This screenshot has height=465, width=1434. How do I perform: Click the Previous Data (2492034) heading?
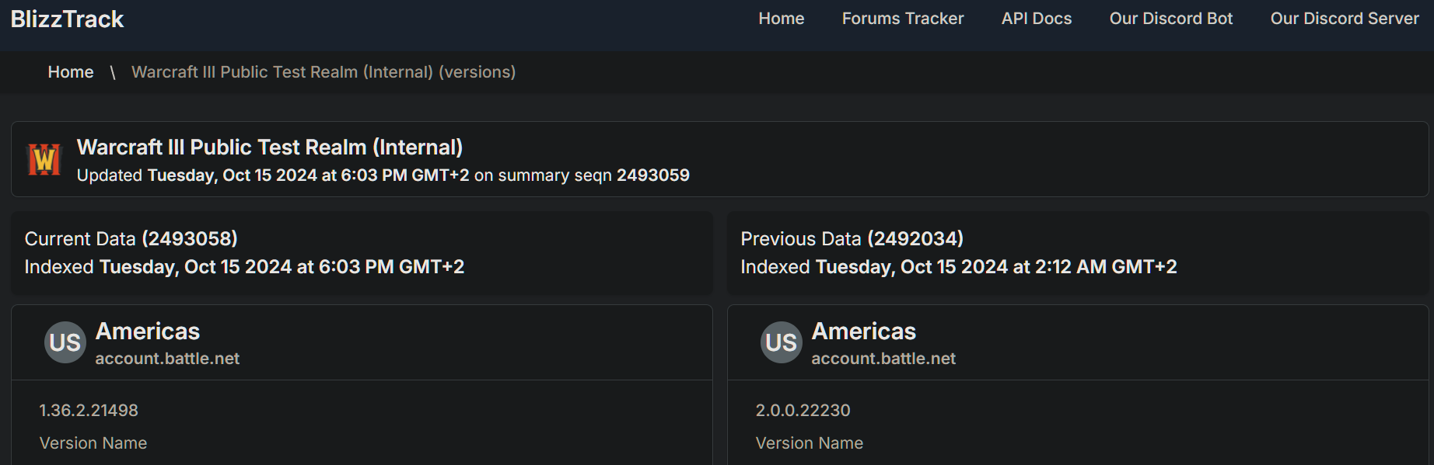point(852,238)
